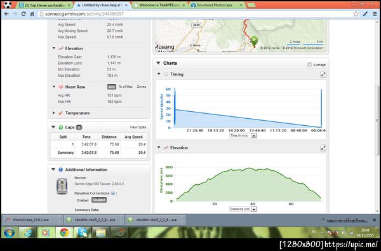Switch to the Download Photoscape tab
Viewport: 381px width, 251px height.
pos(215,5)
